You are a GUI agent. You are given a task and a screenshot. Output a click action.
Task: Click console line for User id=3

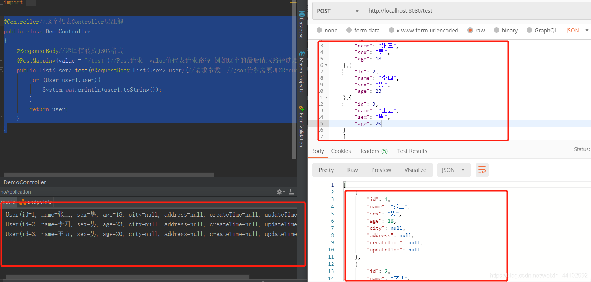tap(151, 234)
